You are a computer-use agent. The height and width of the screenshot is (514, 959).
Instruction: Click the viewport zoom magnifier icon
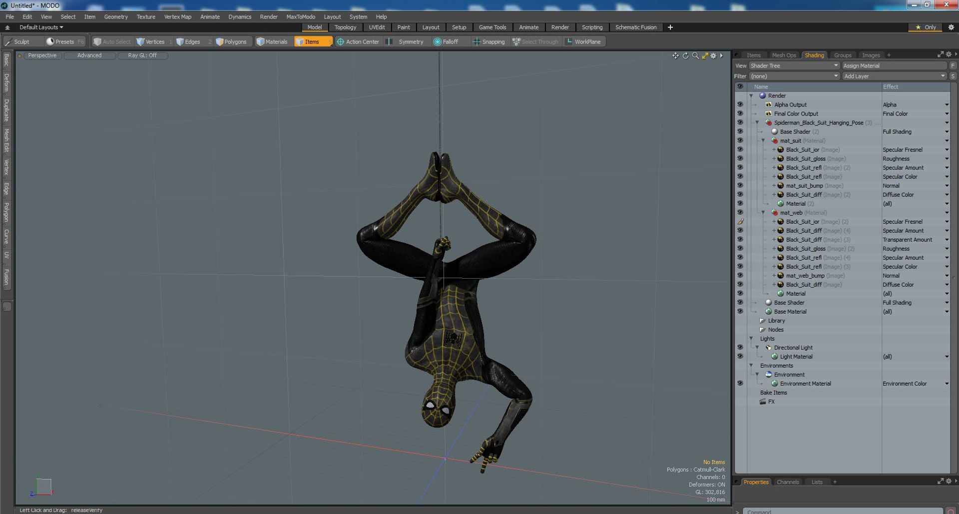[x=695, y=55]
